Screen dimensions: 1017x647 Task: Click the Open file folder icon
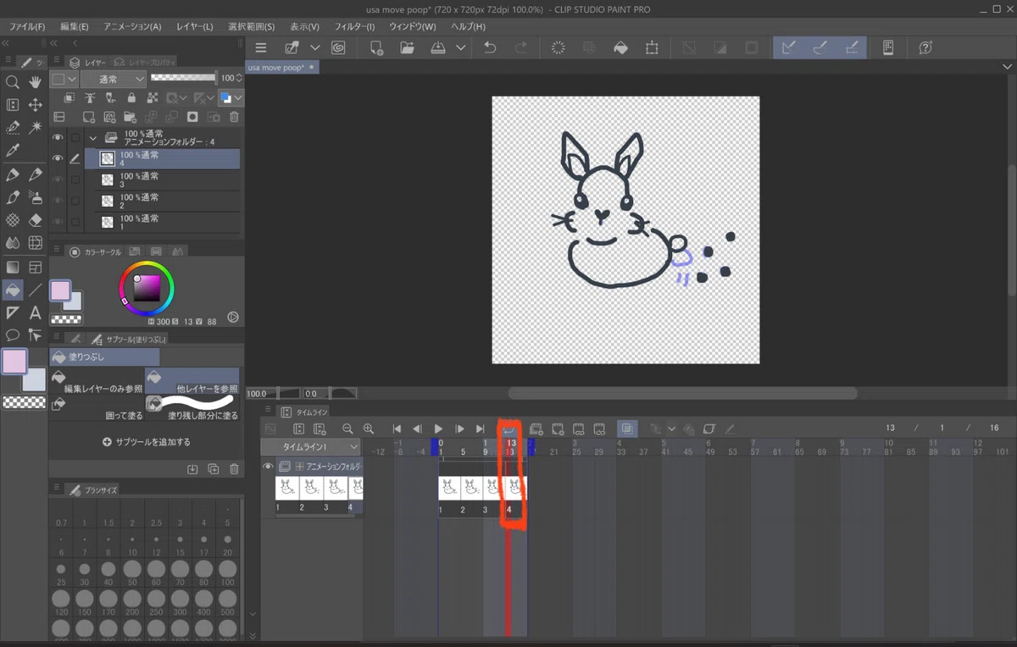(x=407, y=48)
